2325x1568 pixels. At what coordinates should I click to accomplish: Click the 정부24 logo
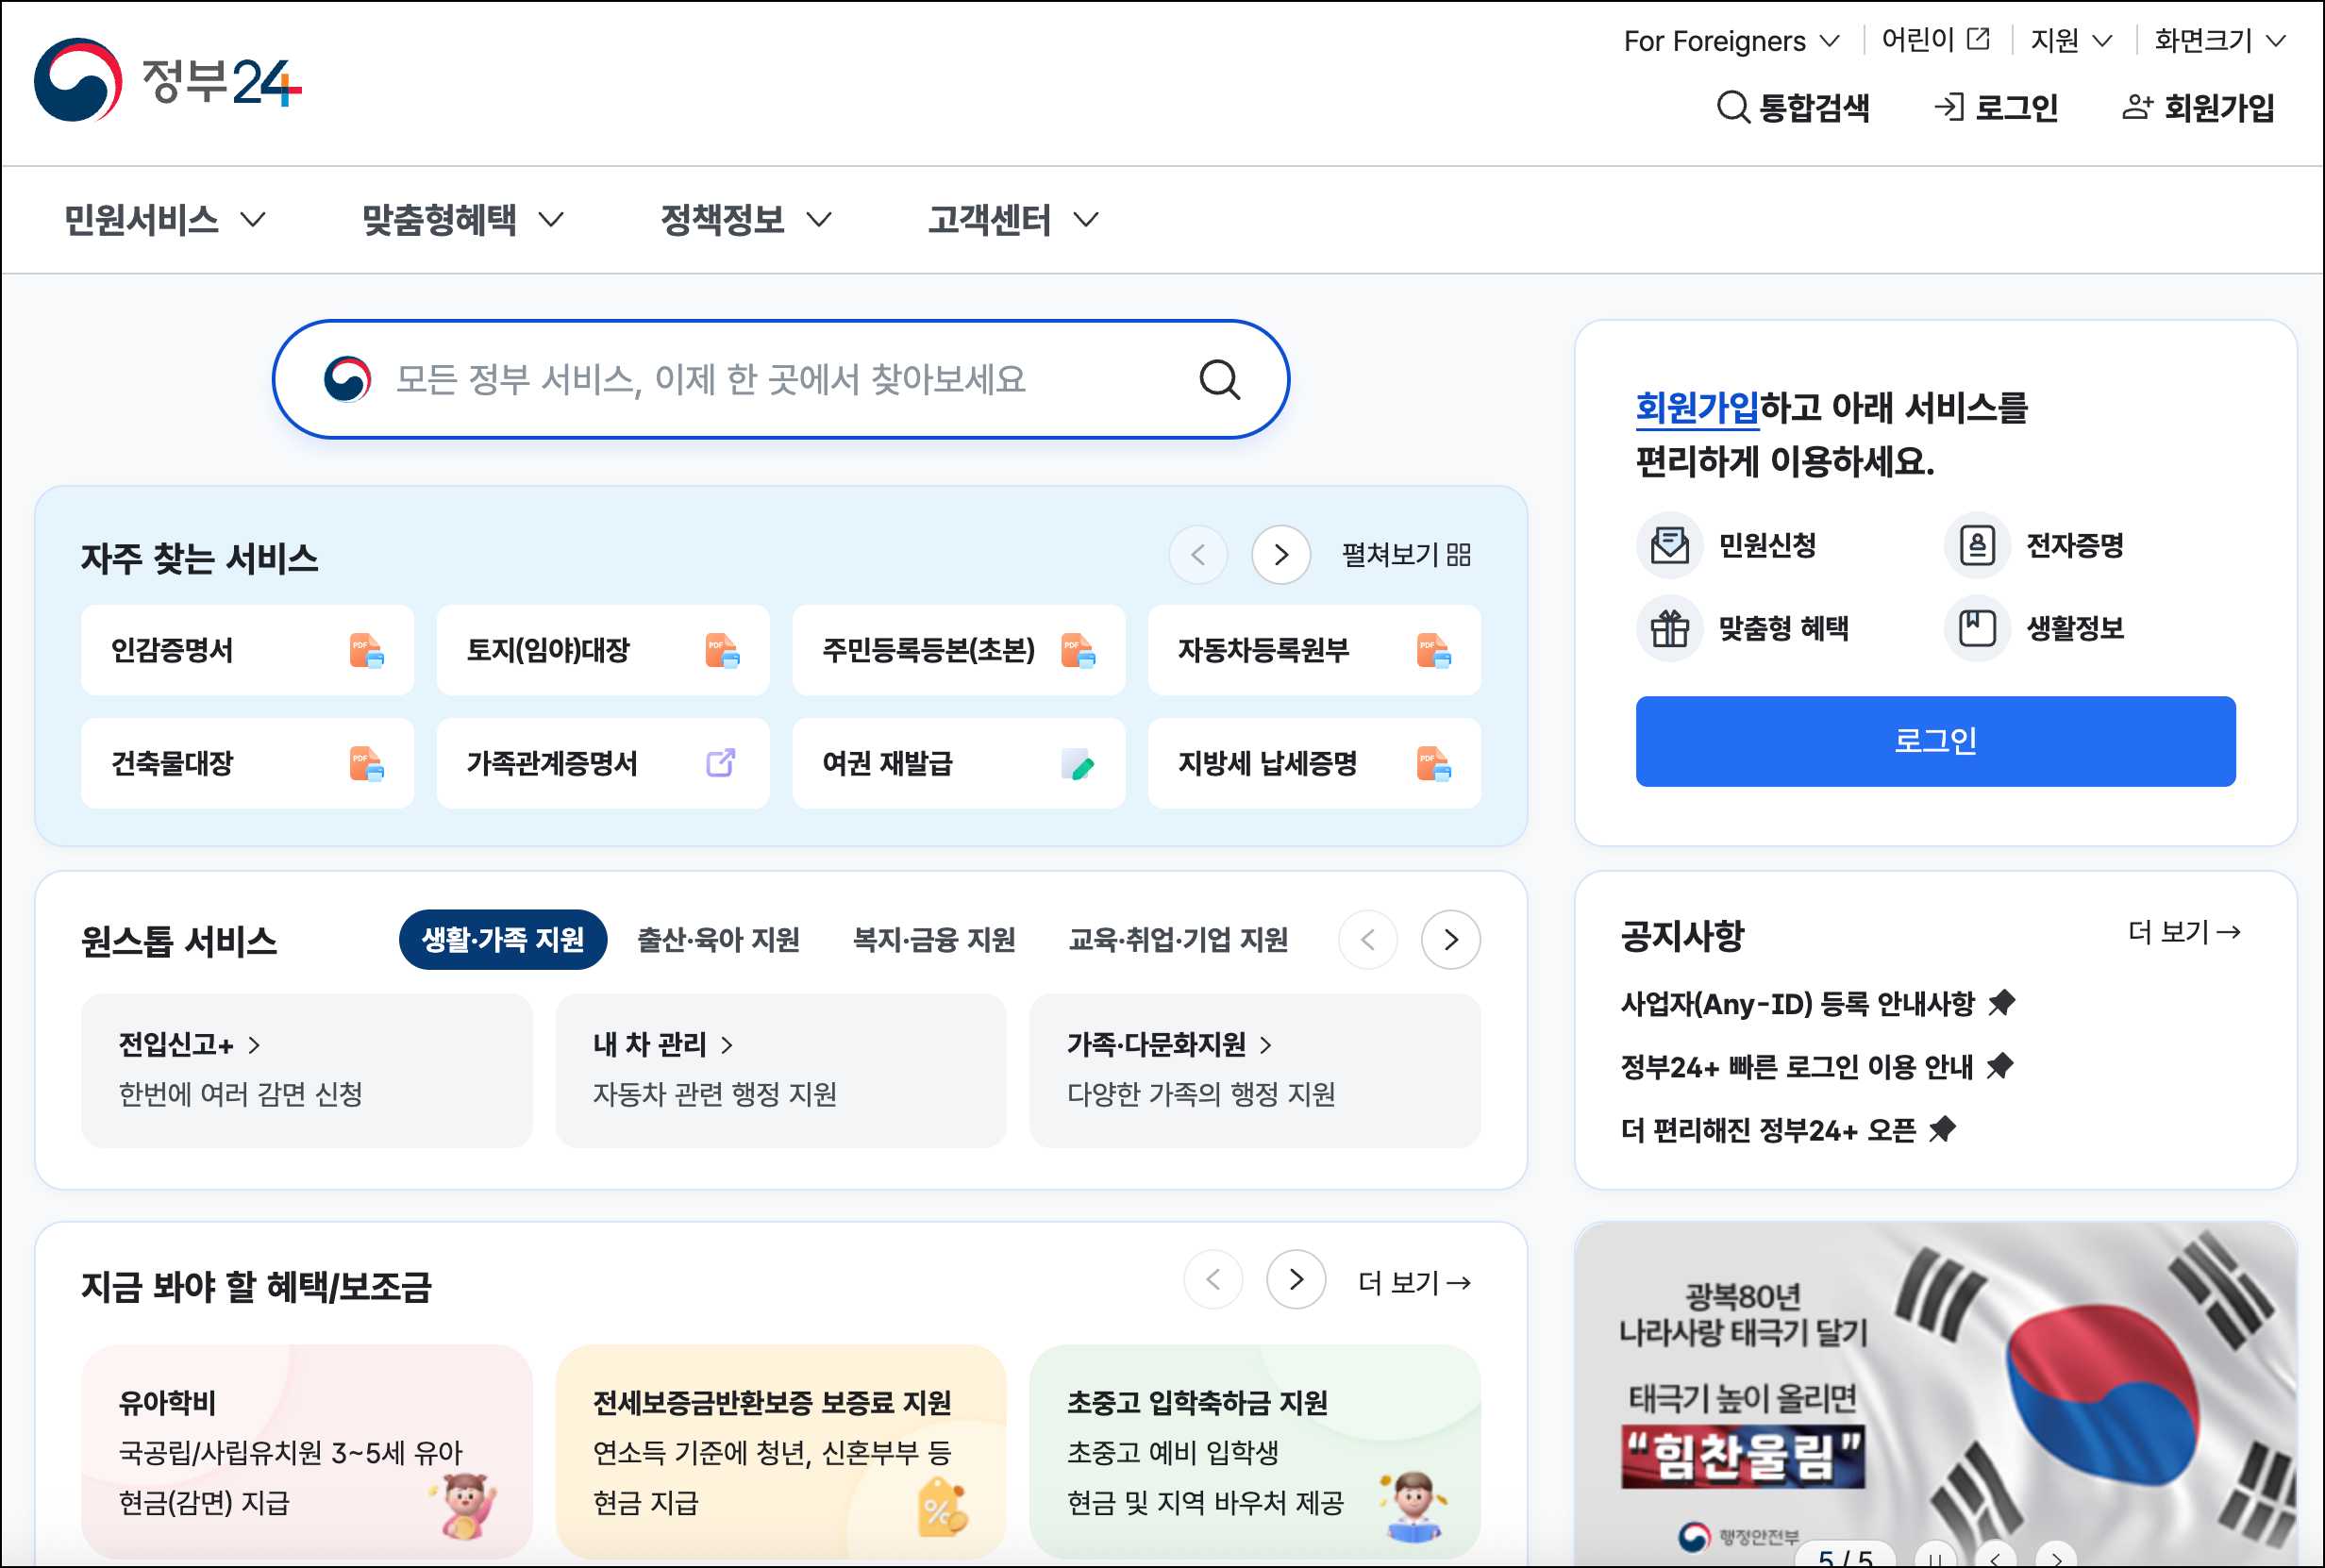click(x=168, y=80)
